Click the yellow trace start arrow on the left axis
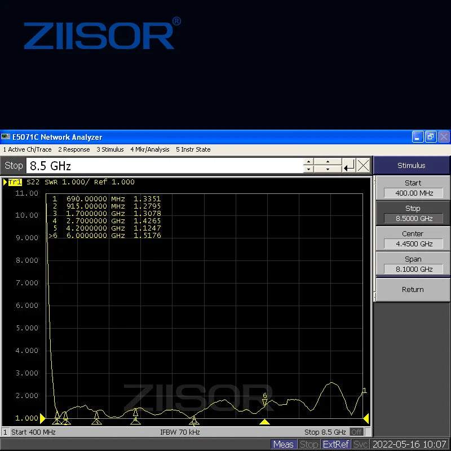Image resolution: width=451 pixels, height=451 pixels. [x=43, y=418]
